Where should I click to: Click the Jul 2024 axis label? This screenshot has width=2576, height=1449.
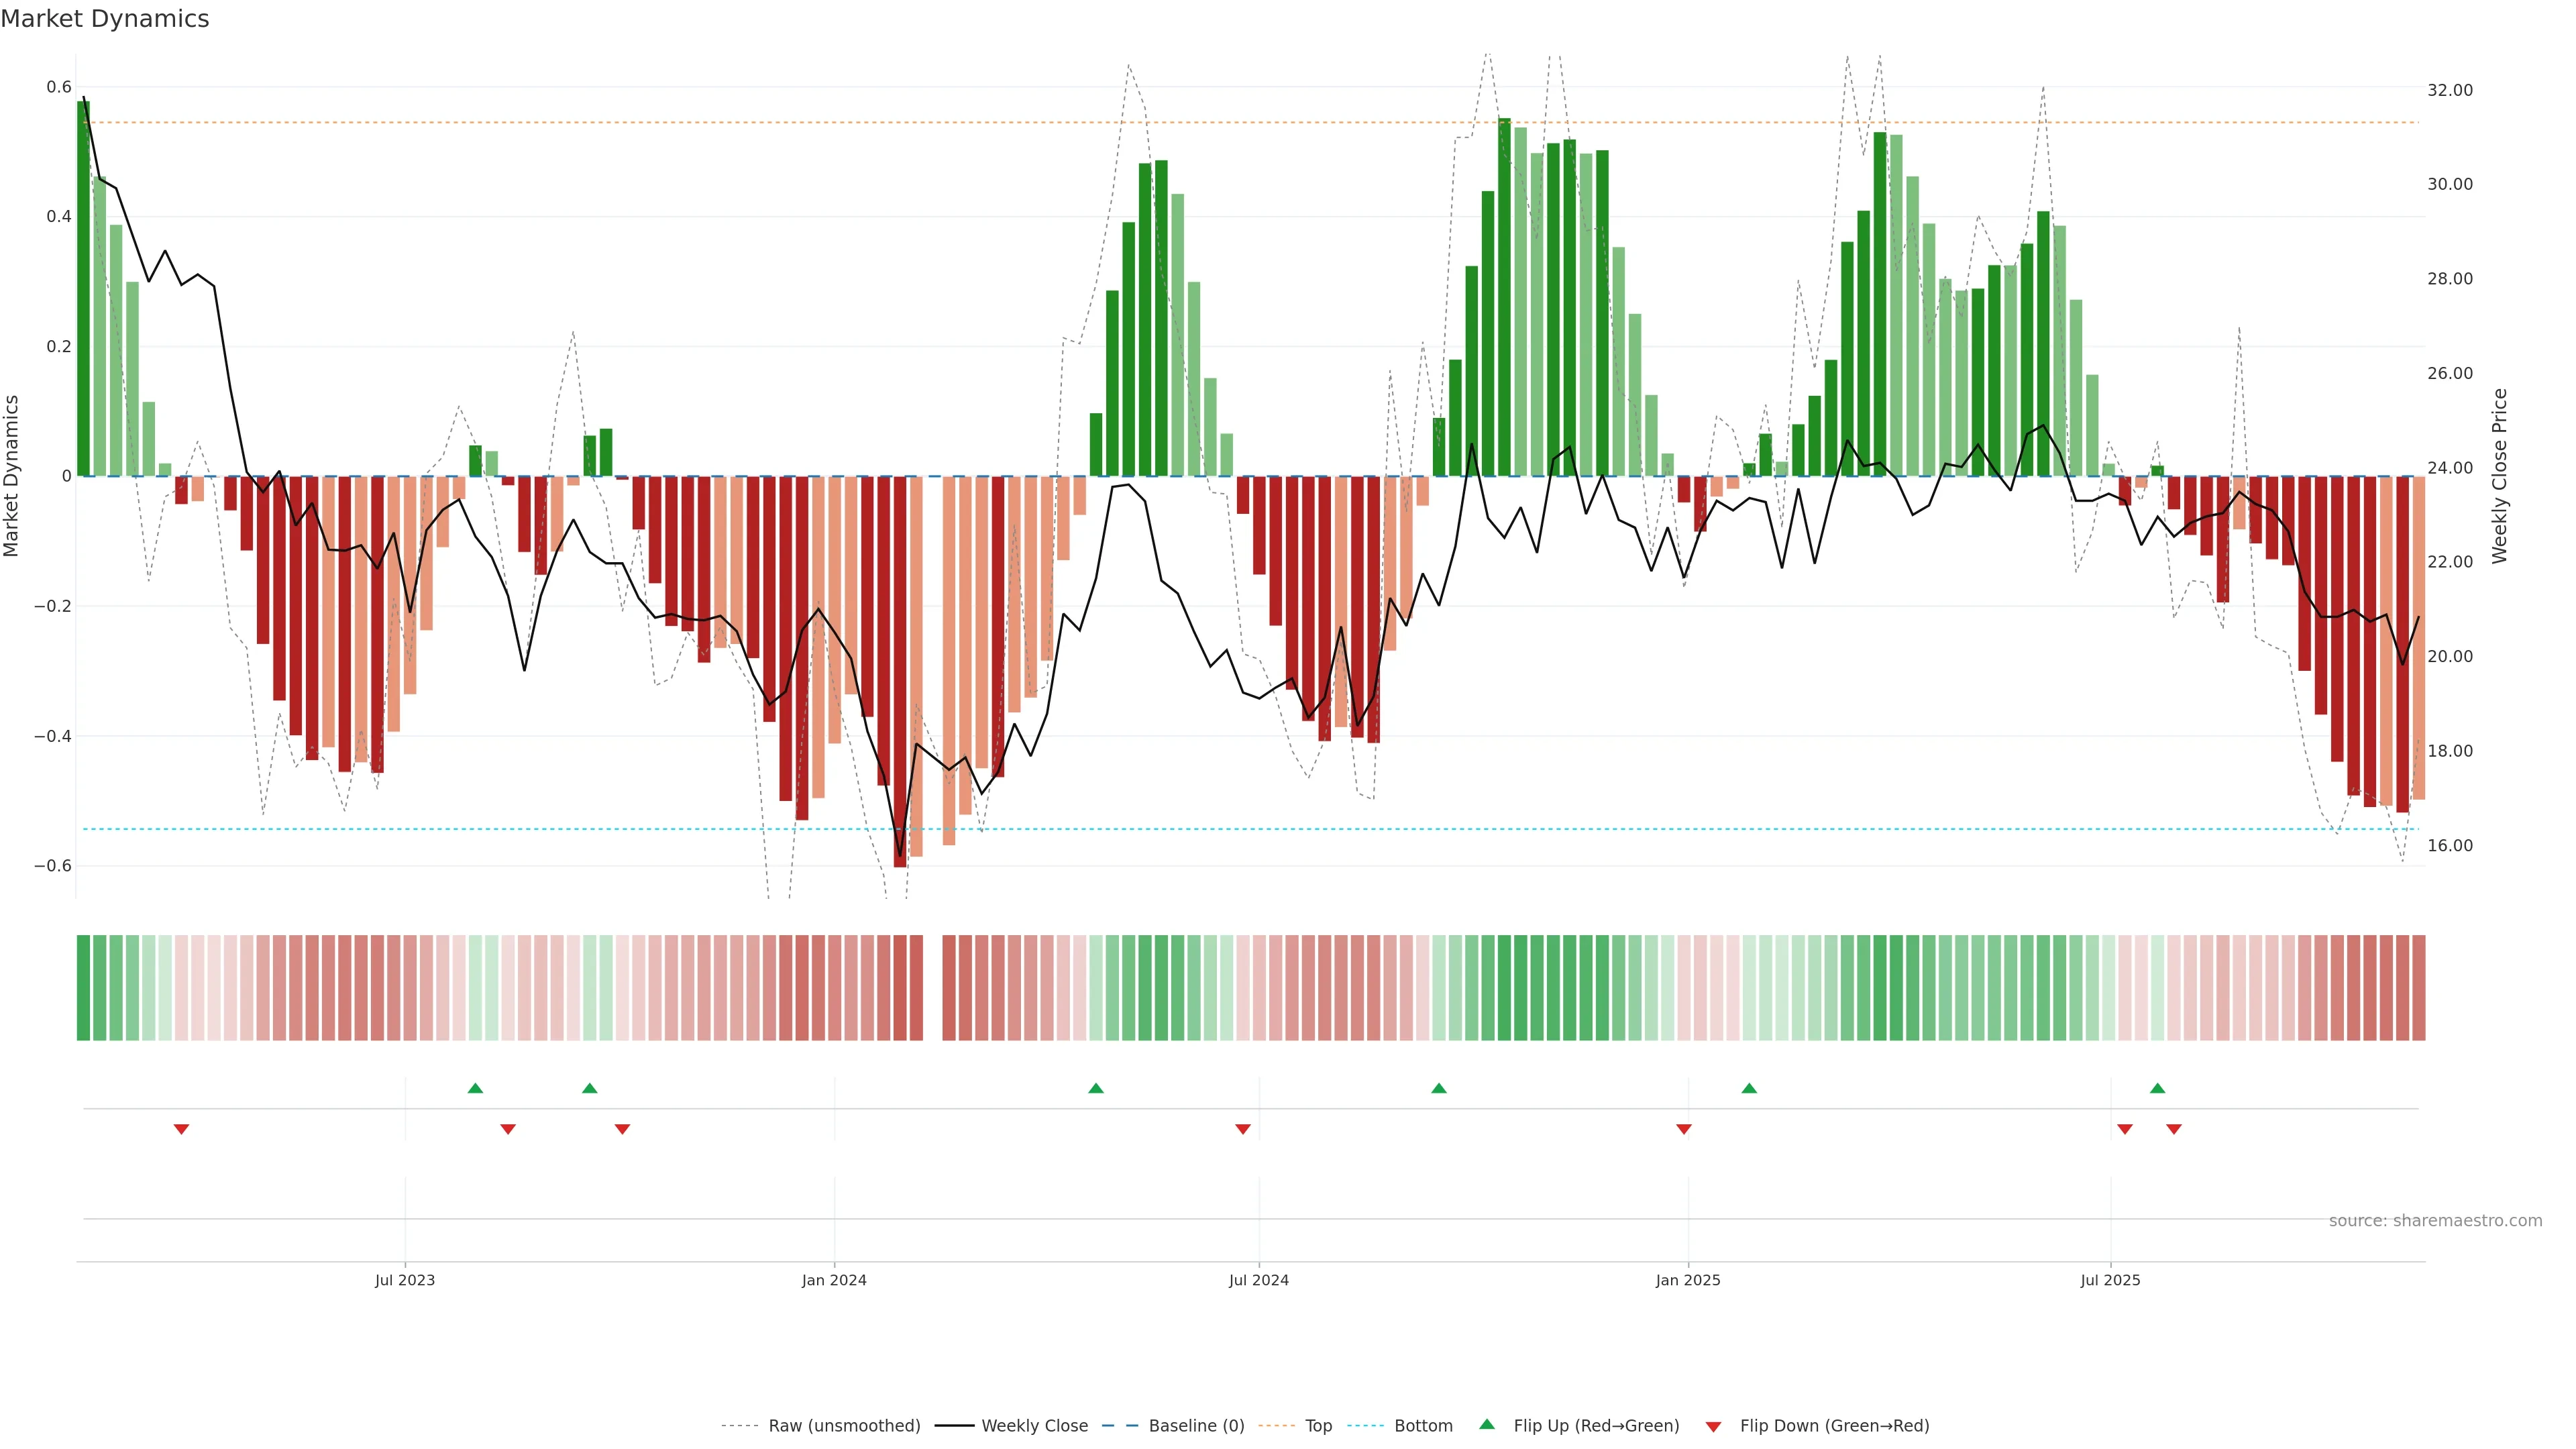[1258, 1280]
